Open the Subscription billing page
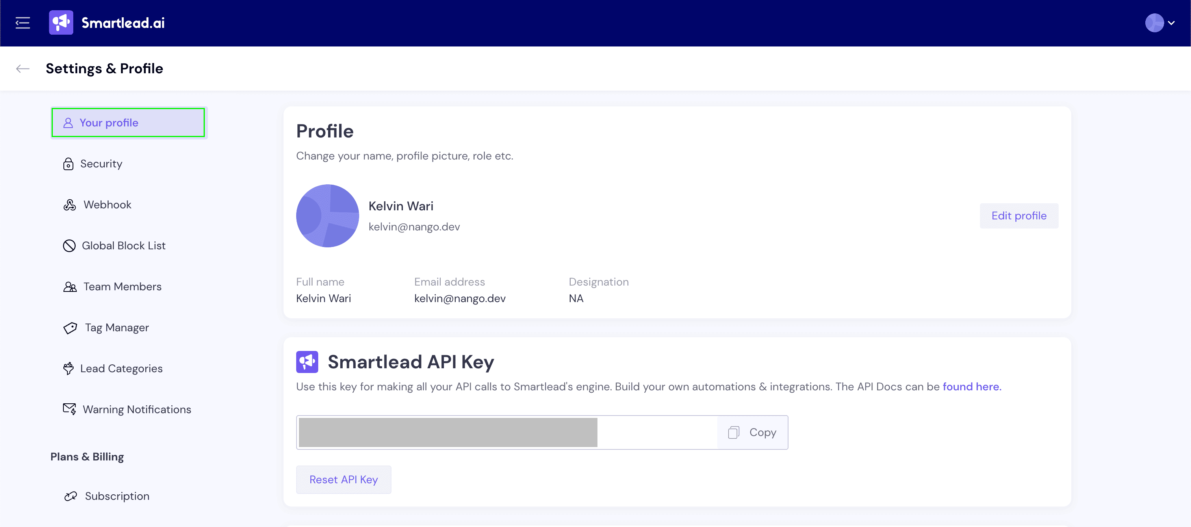 click(117, 496)
